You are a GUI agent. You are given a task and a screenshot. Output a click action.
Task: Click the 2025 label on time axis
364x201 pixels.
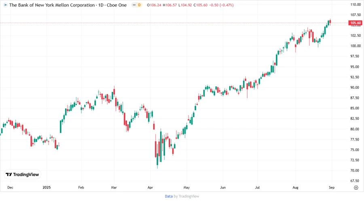47,187
